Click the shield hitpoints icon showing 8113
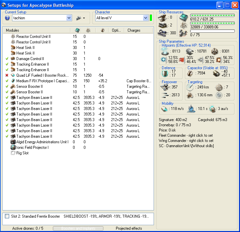This screenshot has height=232, width=240. [165, 51]
